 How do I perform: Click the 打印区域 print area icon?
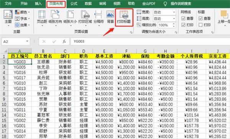pos(85,15)
